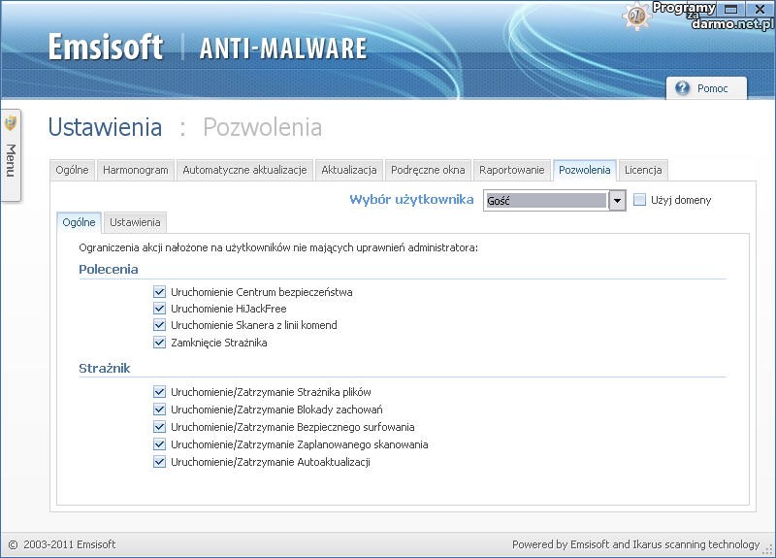Switch to the Licencja tab
Image resolution: width=776 pixels, height=558 pixels.
(643, 170)
